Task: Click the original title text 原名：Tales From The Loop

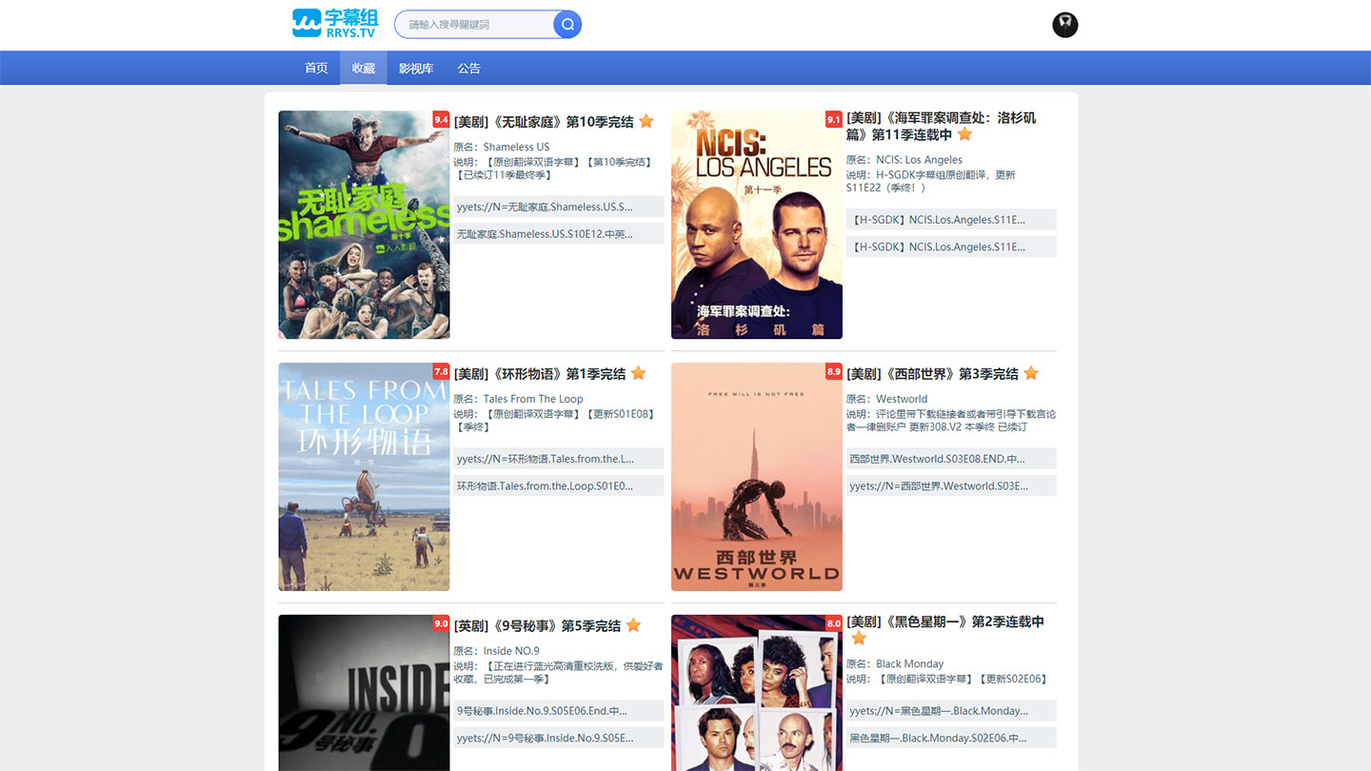Action: coord(518,399)
